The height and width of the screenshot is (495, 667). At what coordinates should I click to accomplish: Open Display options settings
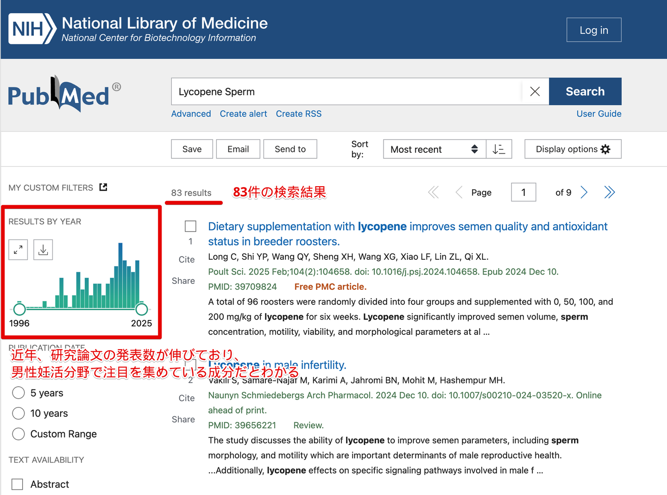click(x=573, y=149)
